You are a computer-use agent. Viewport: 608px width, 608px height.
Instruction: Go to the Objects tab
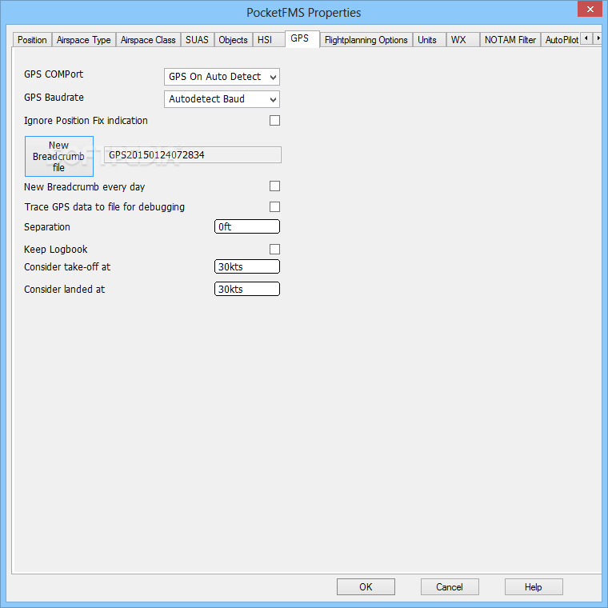coord(233,40)
